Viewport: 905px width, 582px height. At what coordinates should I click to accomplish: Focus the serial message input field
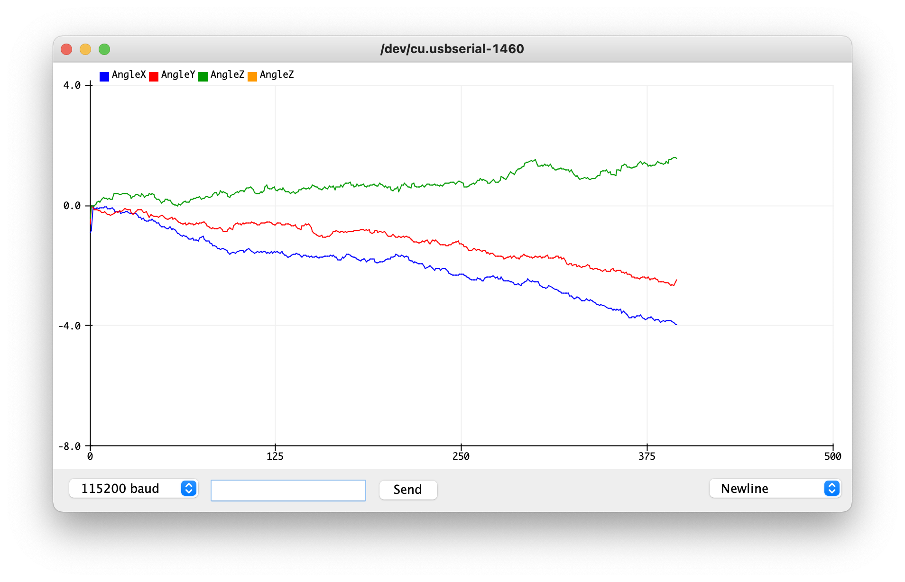point(288,490)
